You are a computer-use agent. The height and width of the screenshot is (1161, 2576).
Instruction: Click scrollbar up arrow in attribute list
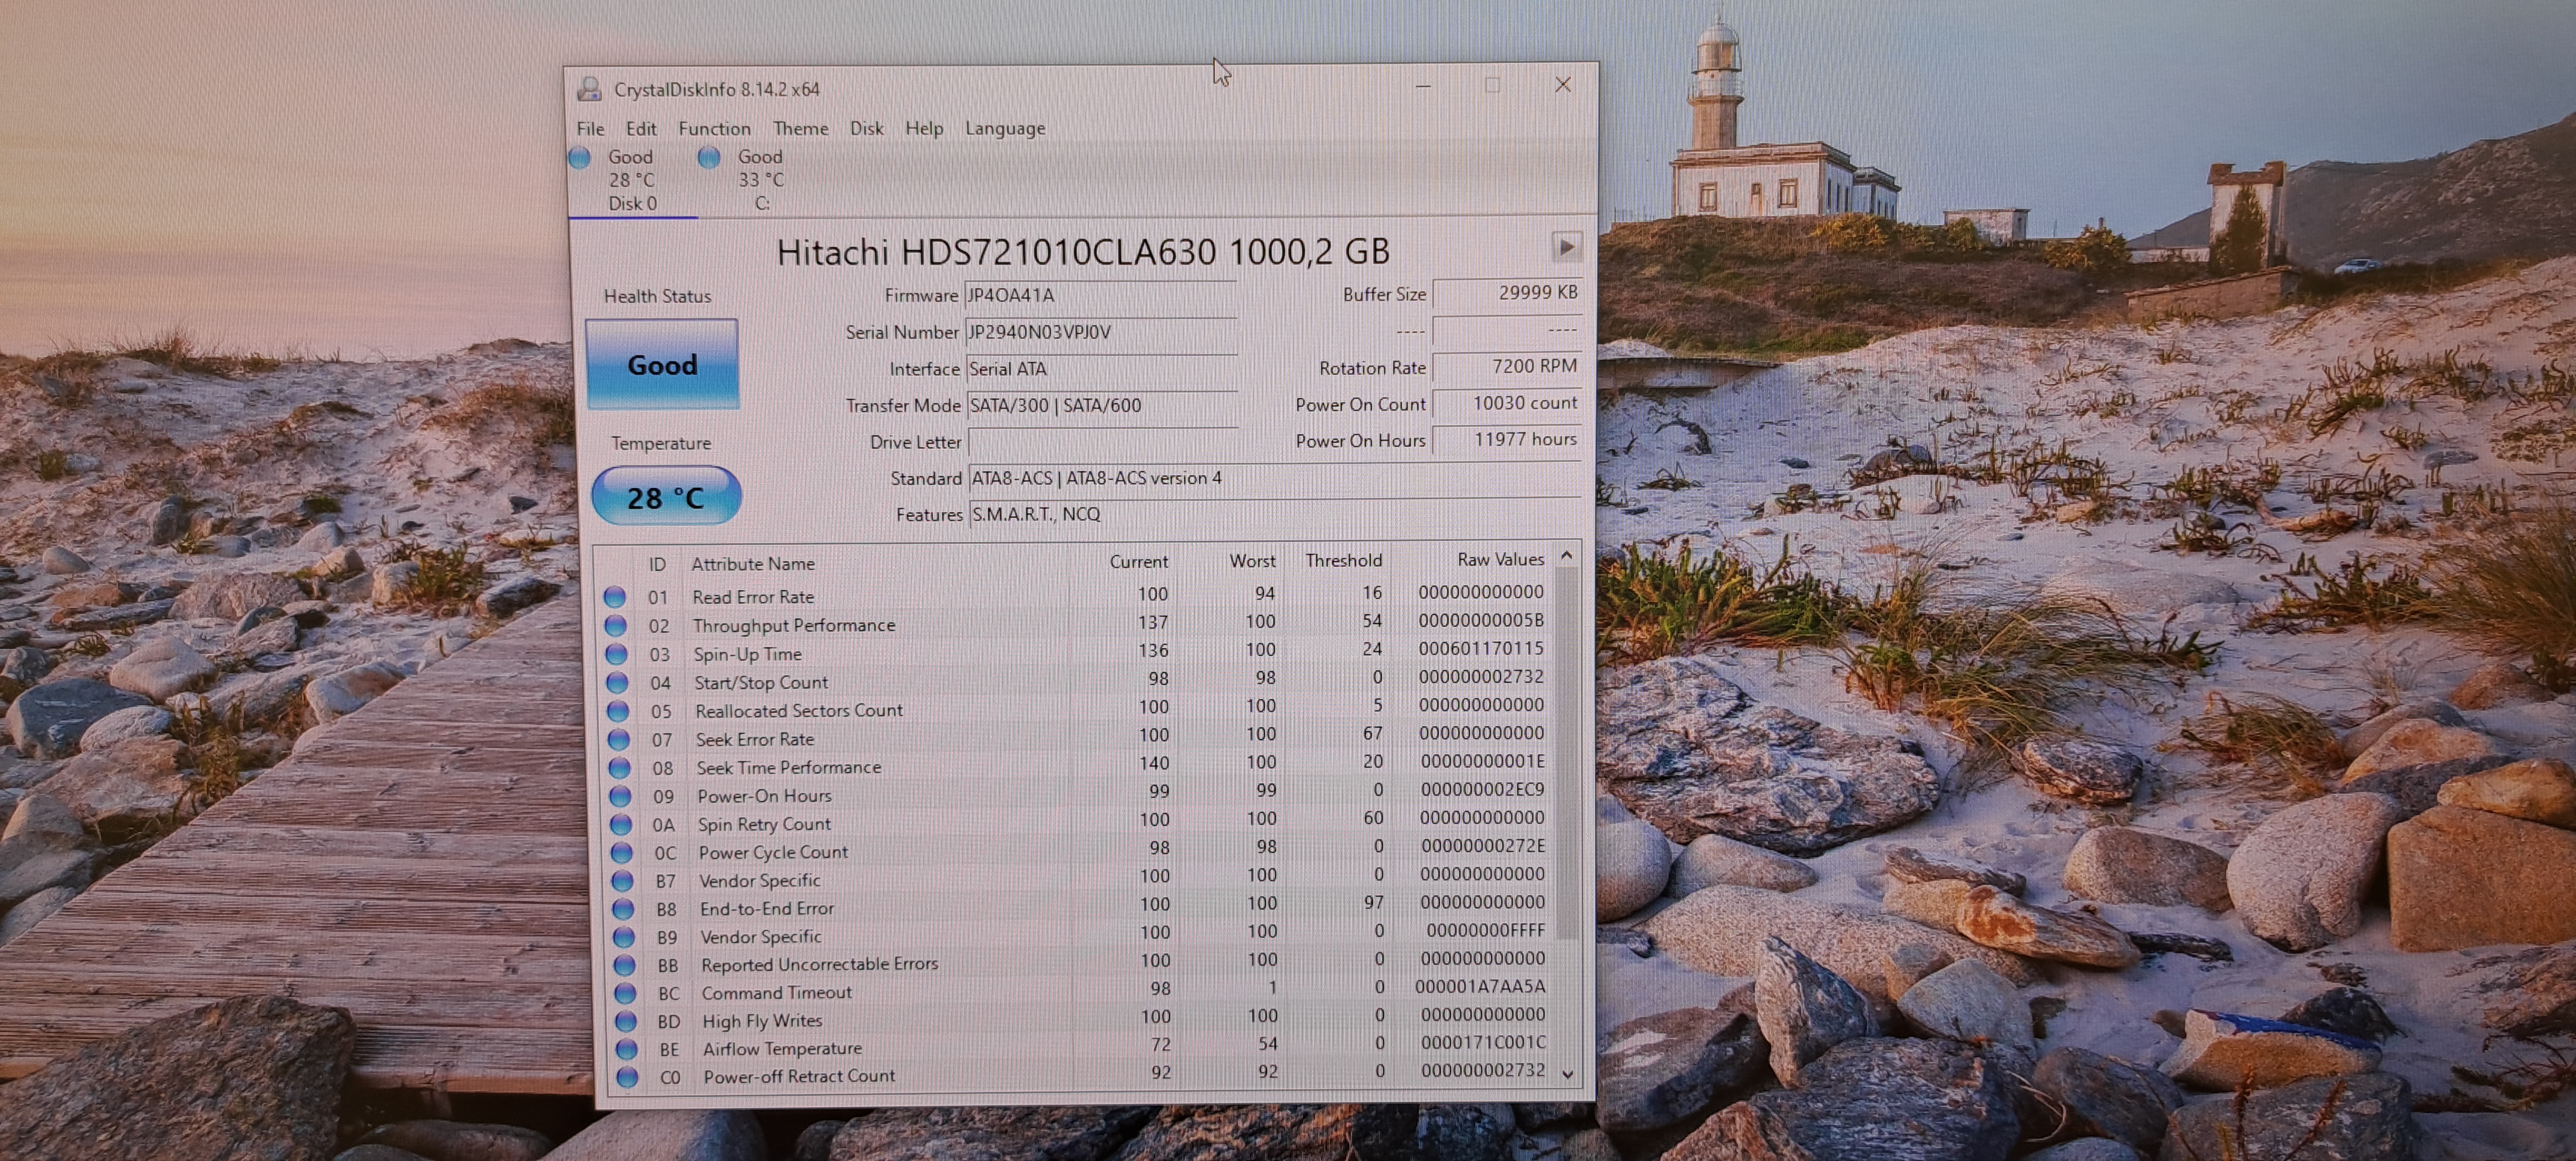[1567, 555]
